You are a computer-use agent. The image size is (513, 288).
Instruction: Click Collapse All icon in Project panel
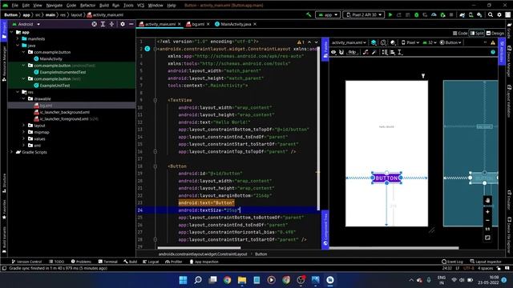(x=111, y=24)
